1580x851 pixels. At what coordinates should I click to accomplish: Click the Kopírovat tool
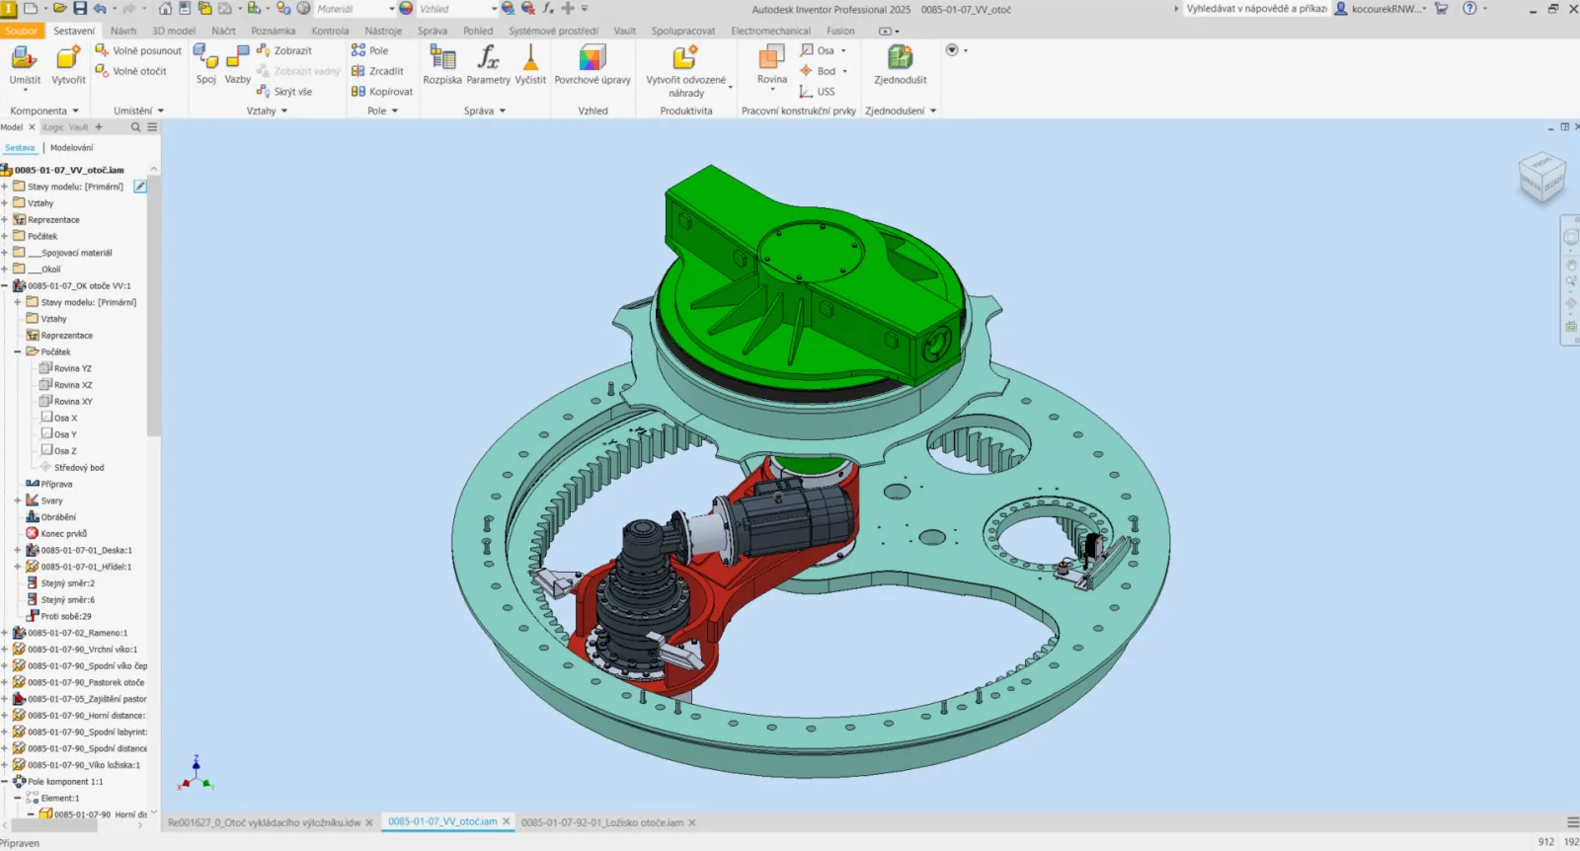[382, 92]
